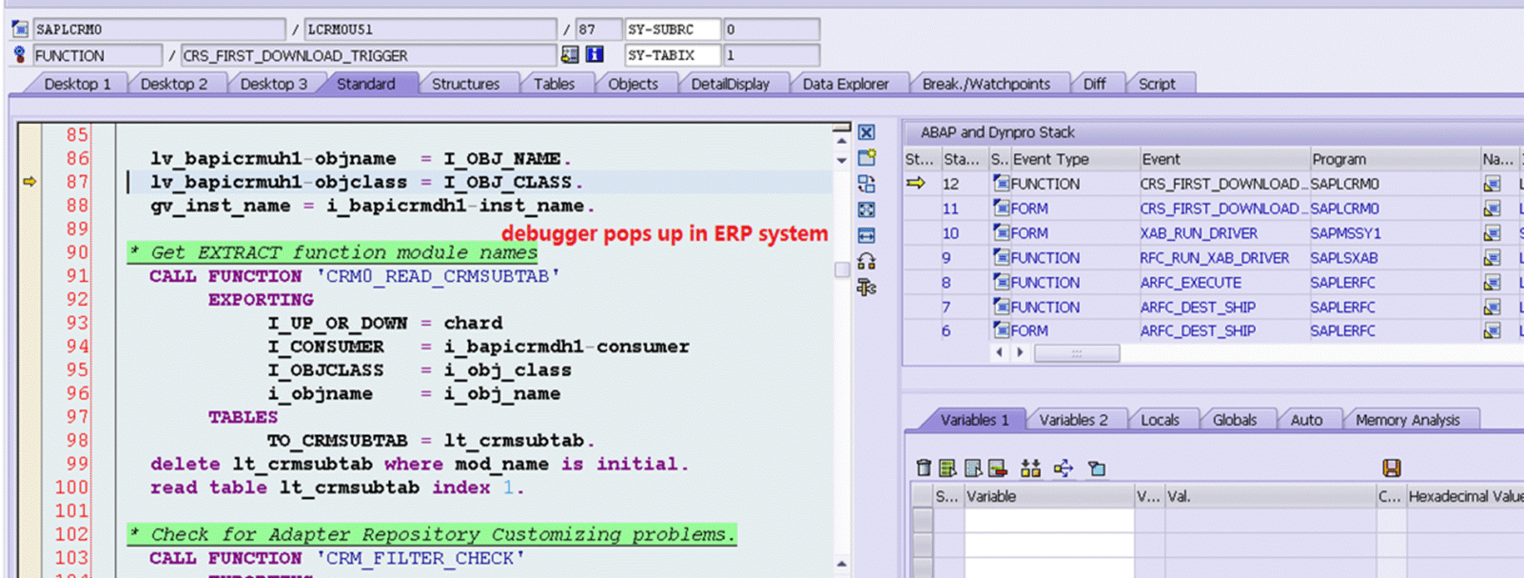1524x578 pixels.
Task: Click the stack scroll-left arrow
Action: point(999,353)
